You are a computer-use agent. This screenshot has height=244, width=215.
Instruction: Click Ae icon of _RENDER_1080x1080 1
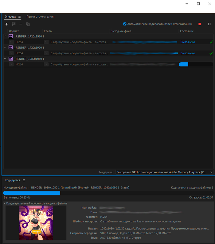(10, 59)
